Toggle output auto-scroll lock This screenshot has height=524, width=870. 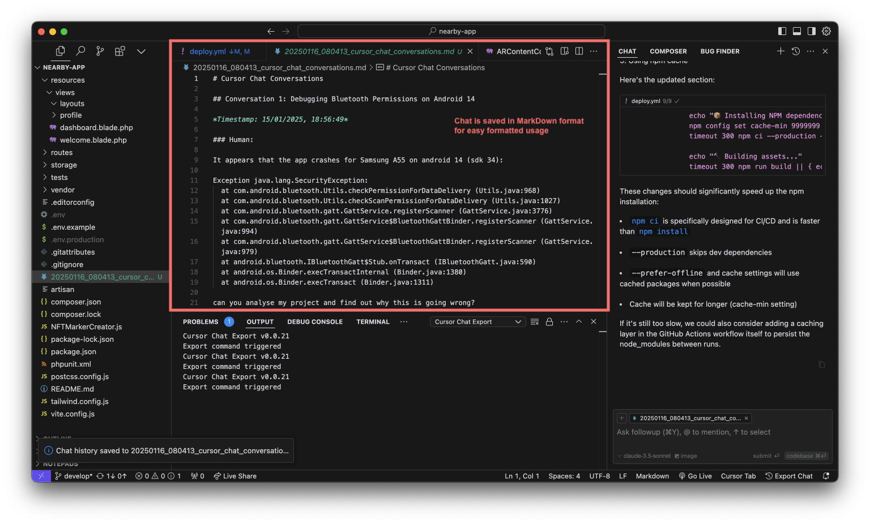click(549, 322)
